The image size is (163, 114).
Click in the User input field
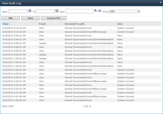click(80, 11)
